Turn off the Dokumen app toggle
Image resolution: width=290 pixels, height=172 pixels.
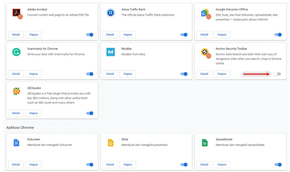(90, 165)
